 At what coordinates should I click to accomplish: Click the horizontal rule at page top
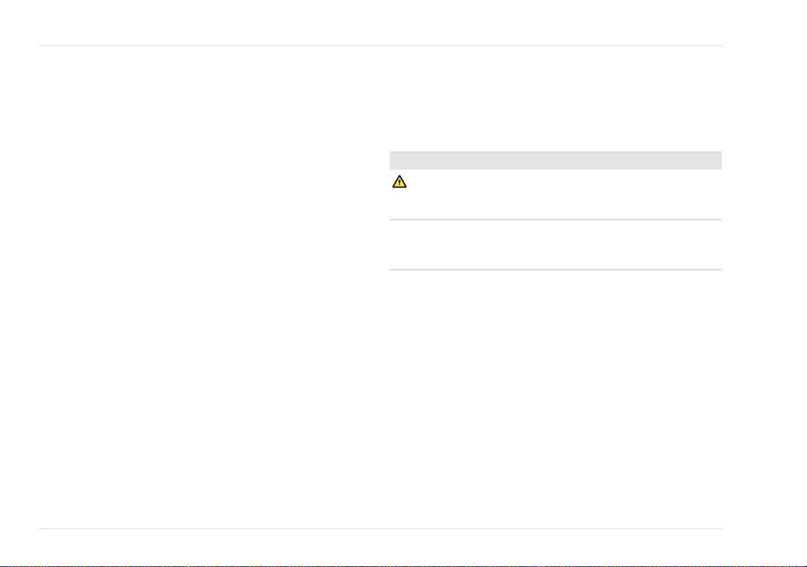click(x=380, y=46)
